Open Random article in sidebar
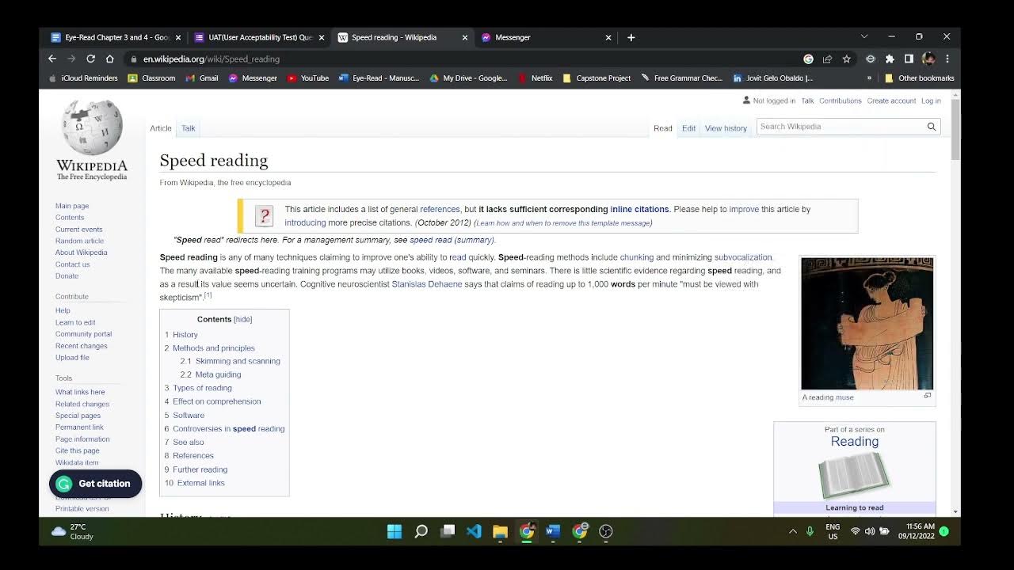The height and width of the screenshot is (570, 1014). pyautogui.click(x=79, y=241)
